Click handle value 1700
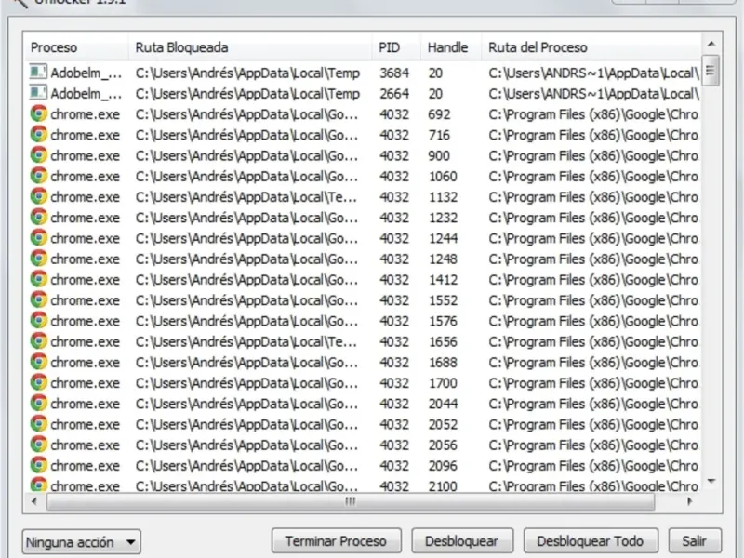Screen dimensions: 744x558 pos(444,383)
